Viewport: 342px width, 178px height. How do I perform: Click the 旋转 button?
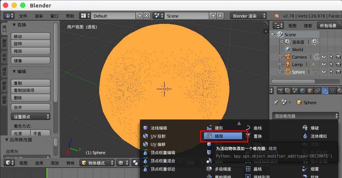pos(31,44)
